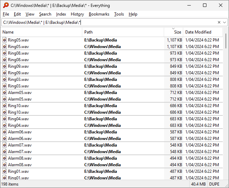Select Alarm05.wav name in C:\Windows\Media row
This screenshot has width=229, height=188.
click(x=20, y=99)
